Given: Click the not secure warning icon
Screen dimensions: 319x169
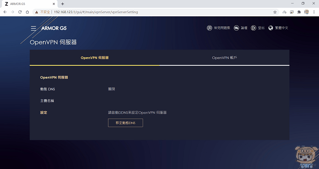Looking at the screenshot, I should pyautogui.click(x=36, y=12).
